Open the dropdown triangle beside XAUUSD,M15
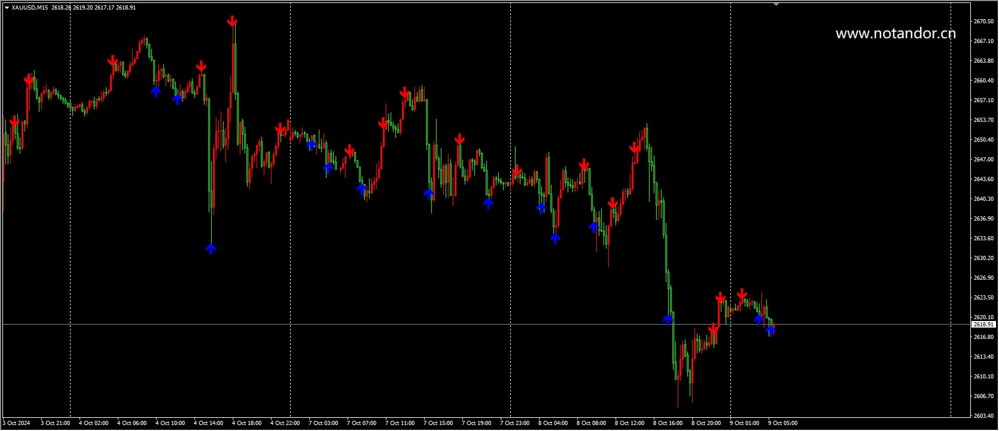999x431 pixels. (7, 8)
